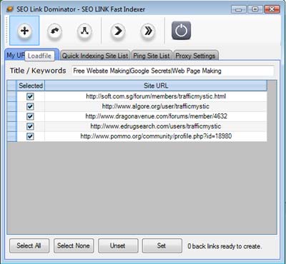The height and width of the screenshot is (264, 286).
Task: Uncheck the pommo.org row checkbox
Action: point(30,136)
